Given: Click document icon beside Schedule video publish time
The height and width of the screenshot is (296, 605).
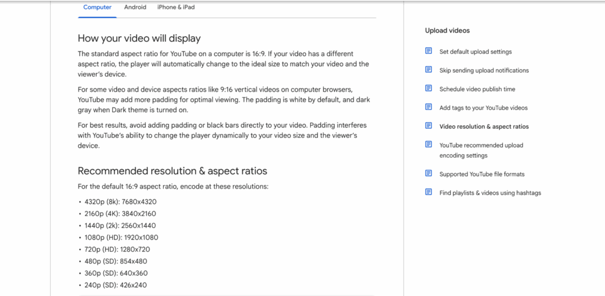Looking at the screenshot, I should pyautogui.click(x=428, y=88).
